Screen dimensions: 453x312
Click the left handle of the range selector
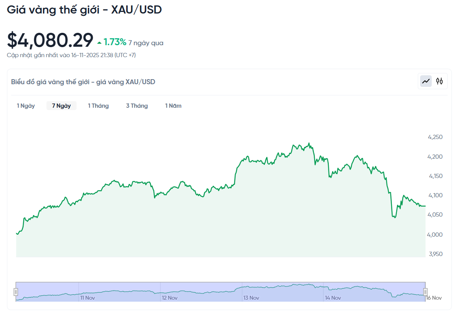point(16,292)
